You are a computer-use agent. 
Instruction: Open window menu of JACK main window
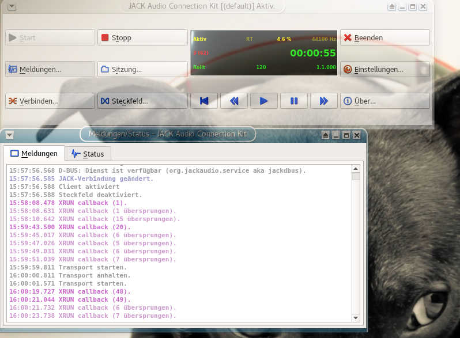(12, 7)
